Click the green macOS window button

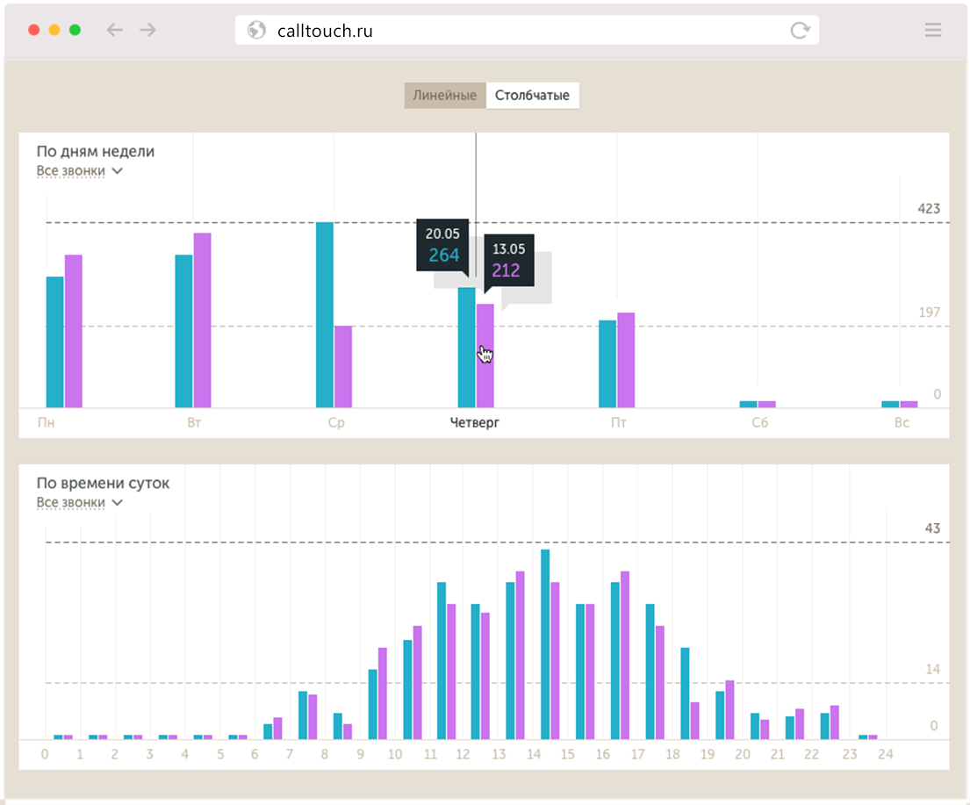(75, 30)
